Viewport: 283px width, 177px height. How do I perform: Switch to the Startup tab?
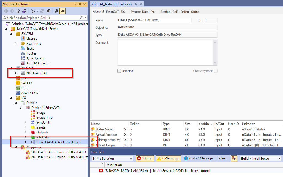(x=165, y=12)
